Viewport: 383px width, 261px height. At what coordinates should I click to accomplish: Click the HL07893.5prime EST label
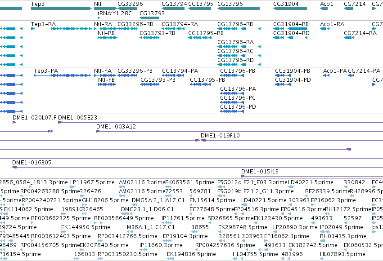tap(342, 254)
